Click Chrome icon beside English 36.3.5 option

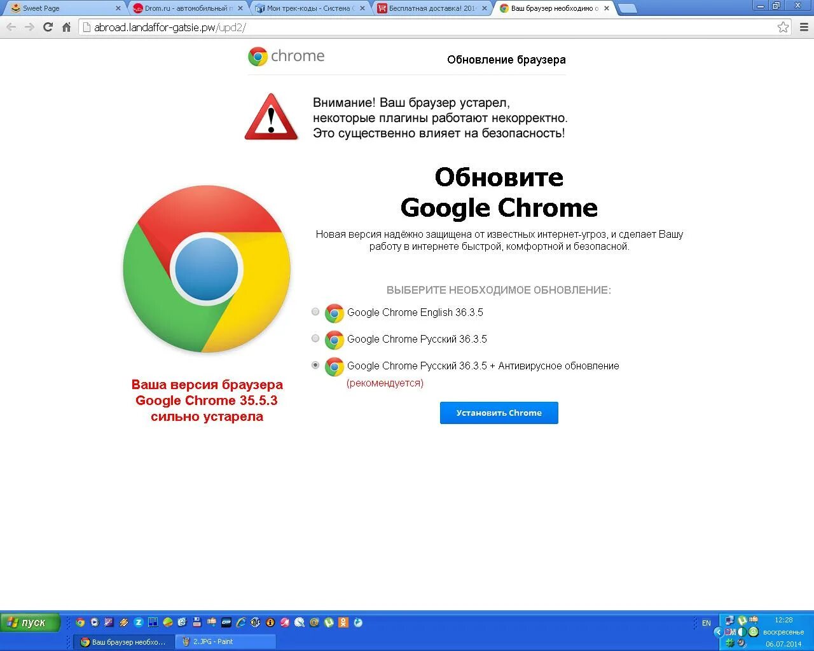point(334,313)
